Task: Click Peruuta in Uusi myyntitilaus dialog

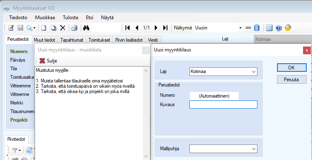Action: pyautogui.click(x=292, y=80)
